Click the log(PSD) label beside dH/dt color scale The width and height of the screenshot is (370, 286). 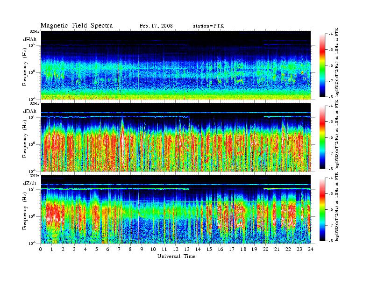pos(337,62)
